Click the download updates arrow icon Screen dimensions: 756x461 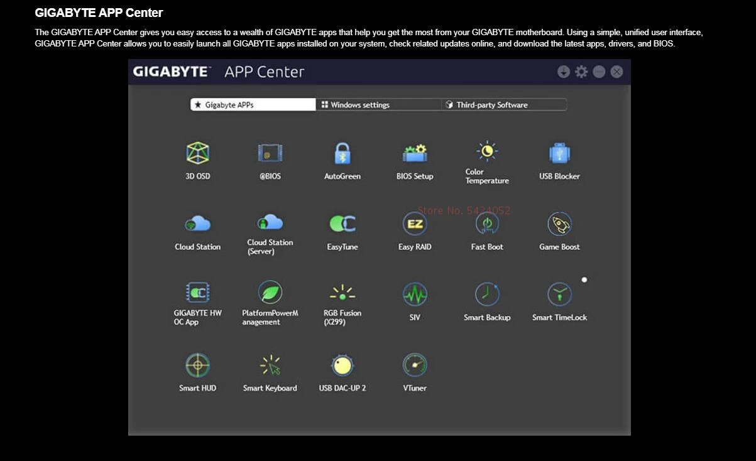tap(564, 72)
